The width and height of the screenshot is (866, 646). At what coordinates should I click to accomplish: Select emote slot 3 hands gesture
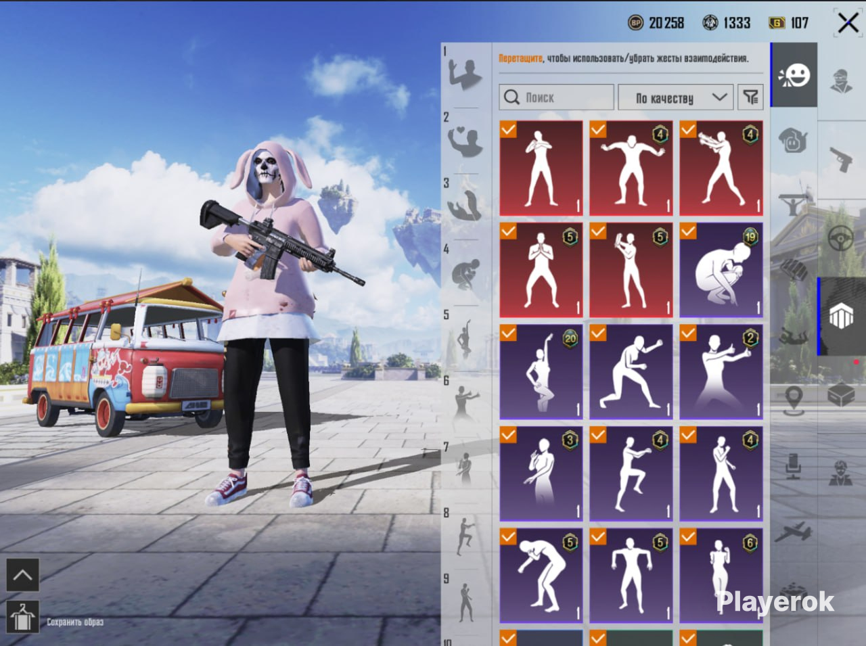[x=465, y=206]
